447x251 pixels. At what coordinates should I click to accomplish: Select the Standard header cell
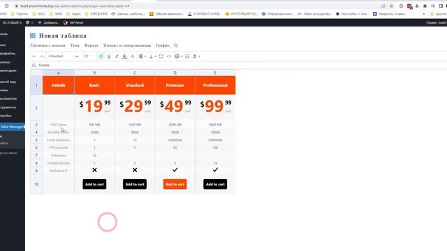pyautogui.click(x=135, y=85)
